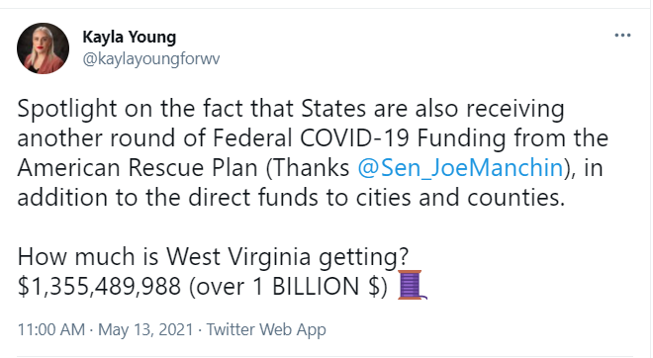653x358 pixels.
Task: Click the American Rescue Plan phrase
Action: tap(138, 168)
